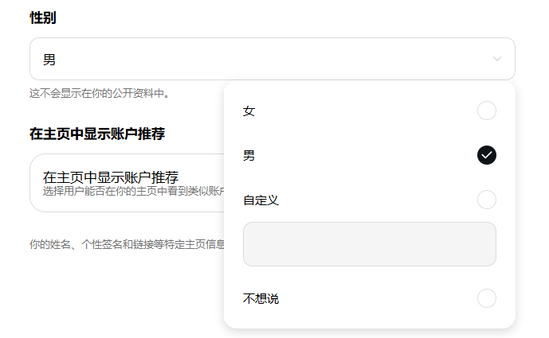Click the selected value 男 in dropdown field
The image size is (549, 338).
(x=49, y=60)
